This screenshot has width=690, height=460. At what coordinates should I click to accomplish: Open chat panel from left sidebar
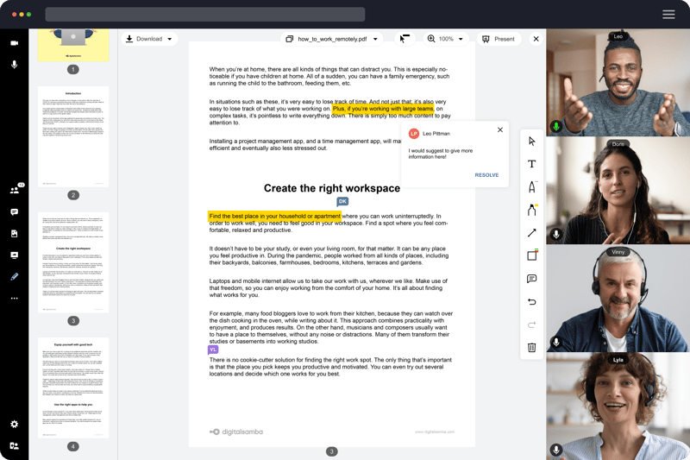[15, 212]
